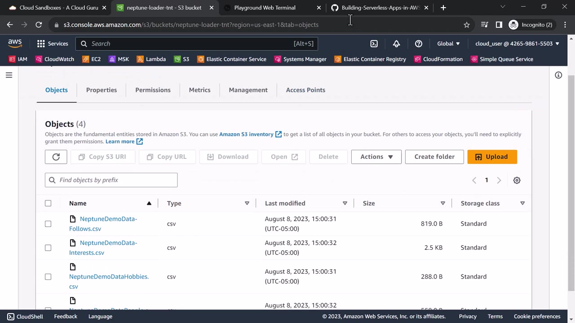Click the Create folder button
The height and width of the screenshot is (323, 575).
pos(434,157)
